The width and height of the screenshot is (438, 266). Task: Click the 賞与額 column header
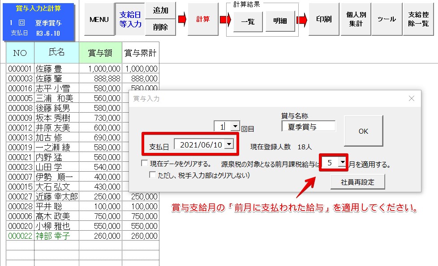point(101,52)
